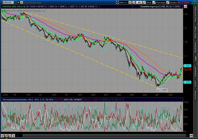Click the left scroll arrow of the chart scrollbar
Viewport: 198px width, 139px height.
coord(17,136)
